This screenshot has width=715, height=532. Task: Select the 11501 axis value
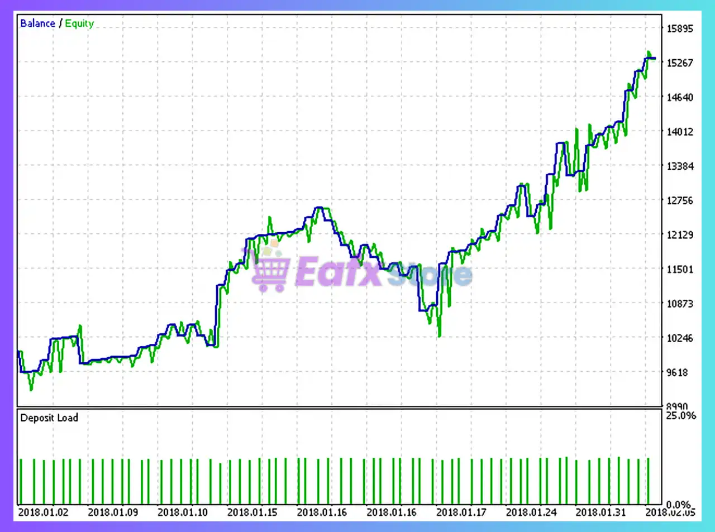(x=680, y=269)
